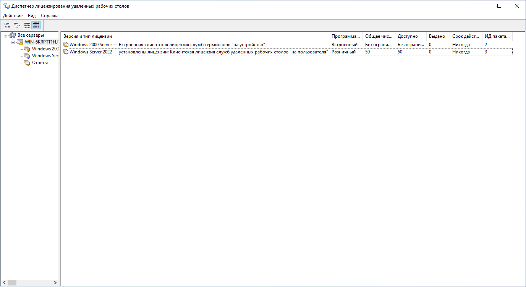Collapse the WIN-6KRPTT1HJ server node
The width and height of the screenshot is (526, 287).
[x=13, y=42]
